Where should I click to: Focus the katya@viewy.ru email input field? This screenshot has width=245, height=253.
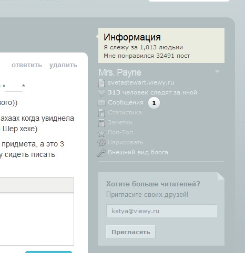click(161, 211)
